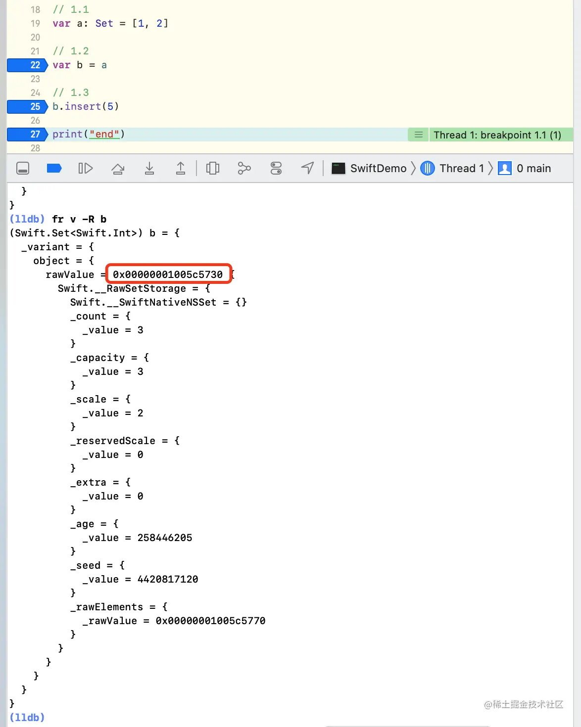
Task: Click the annotation lines icon beside Thread 1
Action: (x=419, y=135)
